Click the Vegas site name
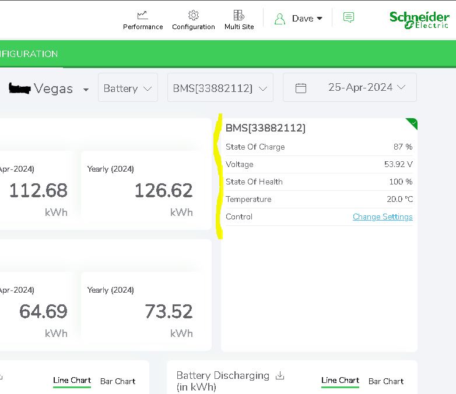The height and width of the screenshot is (394, 456). pyautogui.click(x=53, y=88)
